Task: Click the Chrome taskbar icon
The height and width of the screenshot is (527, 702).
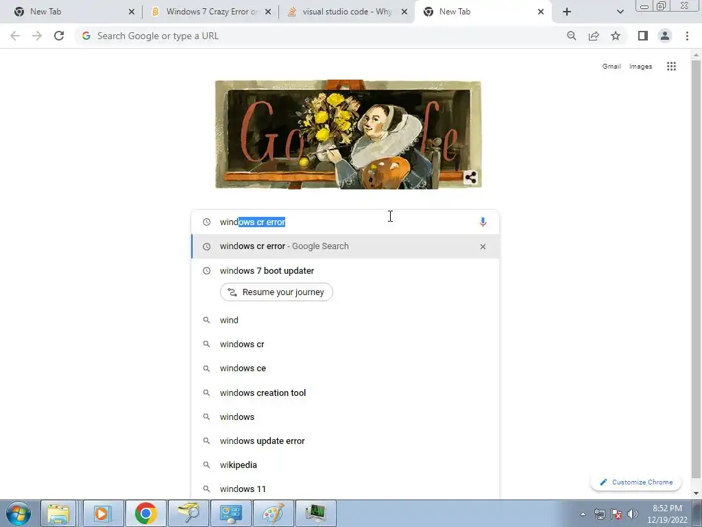Action: click(146, 513)
